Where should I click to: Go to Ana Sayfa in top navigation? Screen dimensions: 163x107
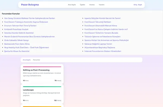72,5
